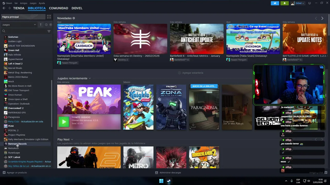Show previous Novedades items arrow

click(316, 18)
